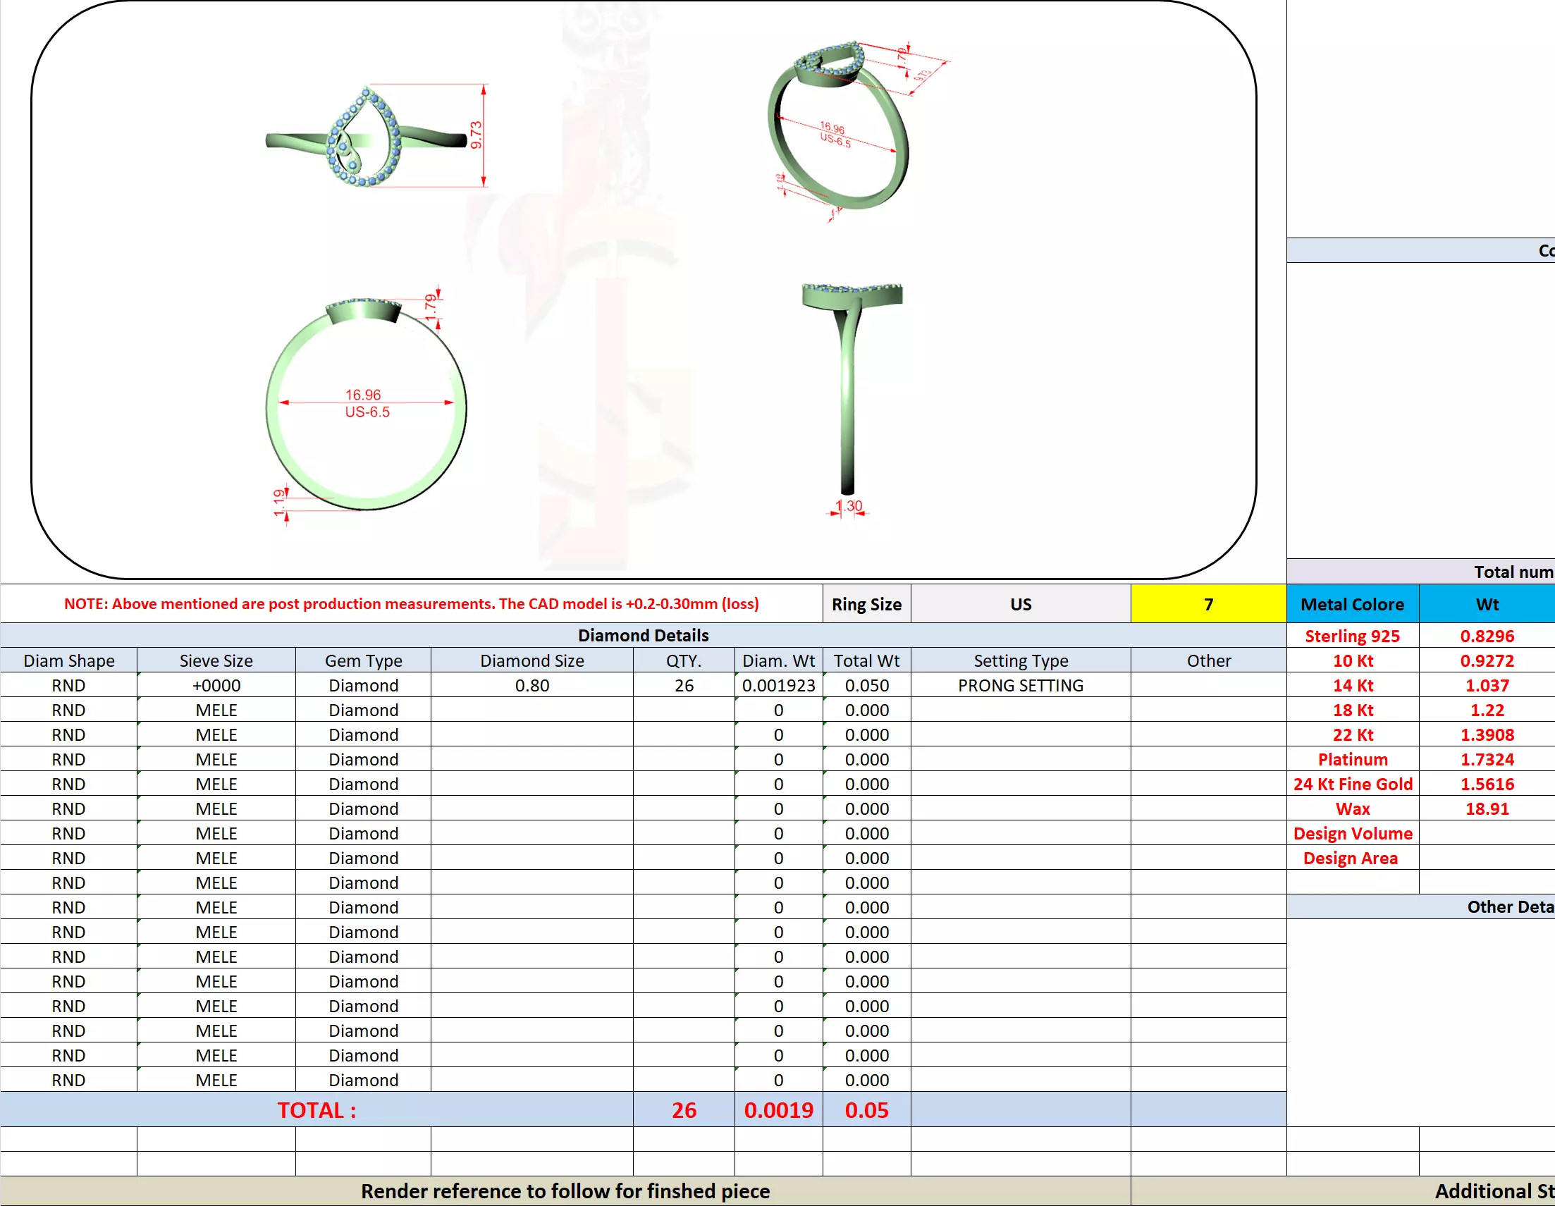
Task: Click the Setting Type column header
Action: [1019, 660]
